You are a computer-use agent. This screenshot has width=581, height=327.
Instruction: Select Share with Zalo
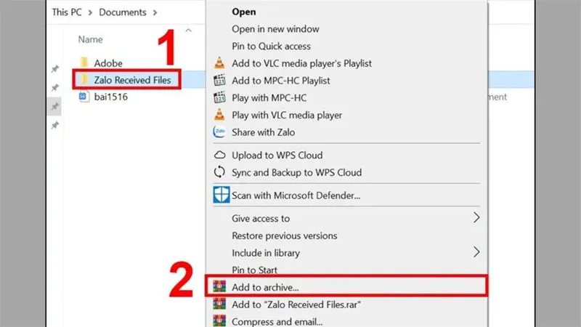coord(264,132)
